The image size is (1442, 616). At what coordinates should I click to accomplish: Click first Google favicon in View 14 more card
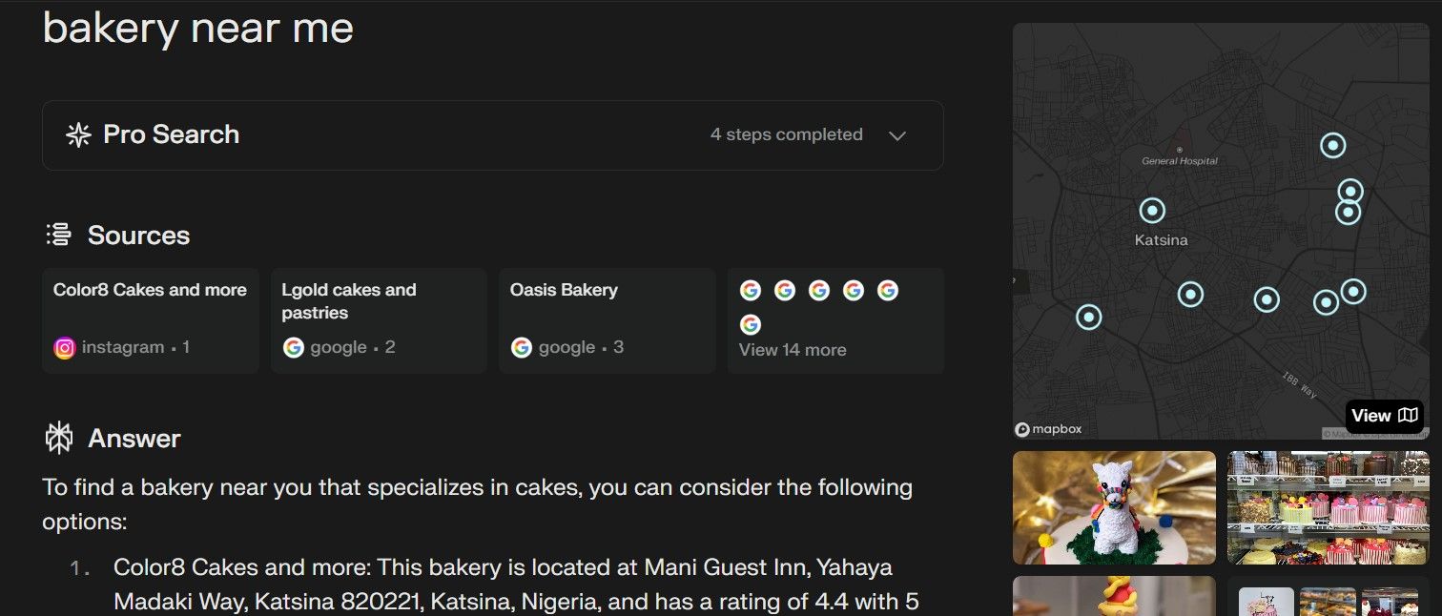[x=750, y=289]
